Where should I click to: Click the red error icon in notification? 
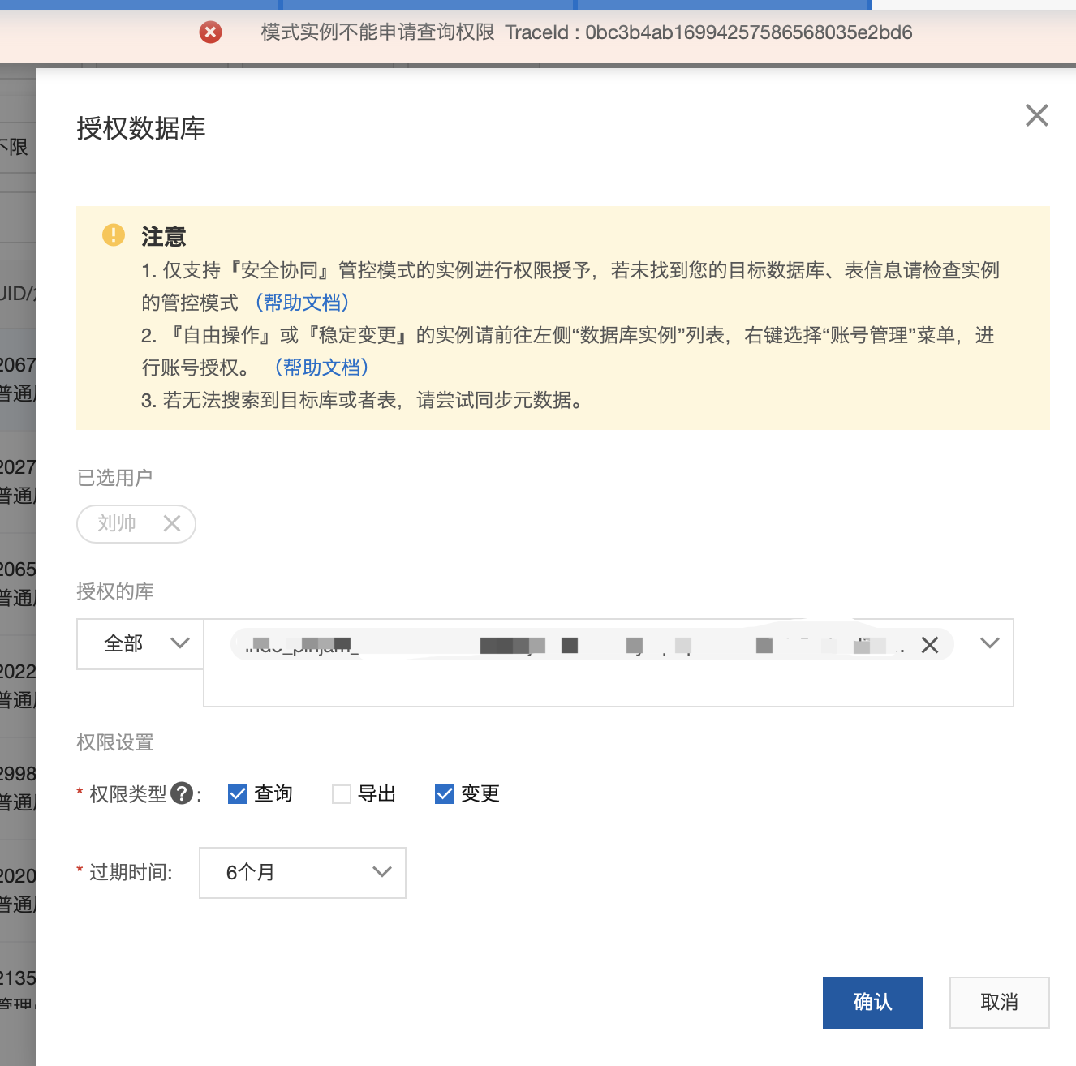(x=210, y=32)
